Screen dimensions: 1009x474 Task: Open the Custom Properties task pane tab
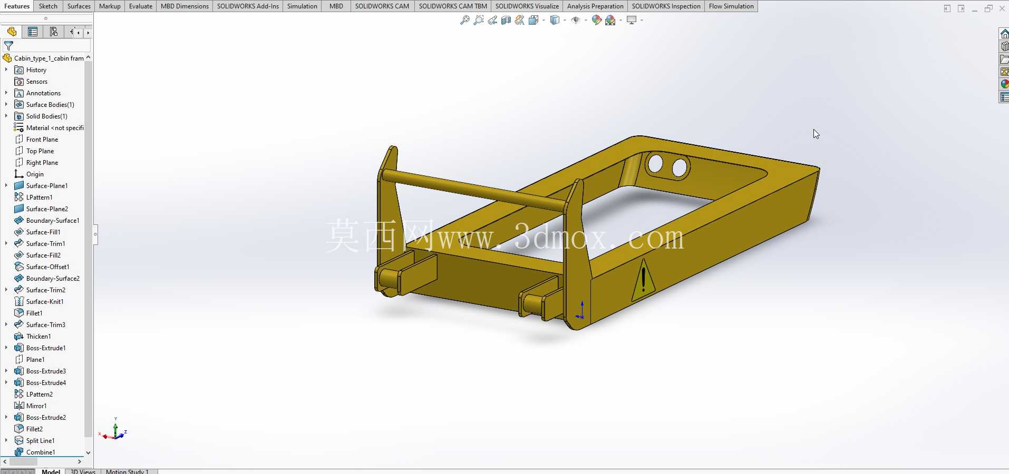(x=1004, y=97)
